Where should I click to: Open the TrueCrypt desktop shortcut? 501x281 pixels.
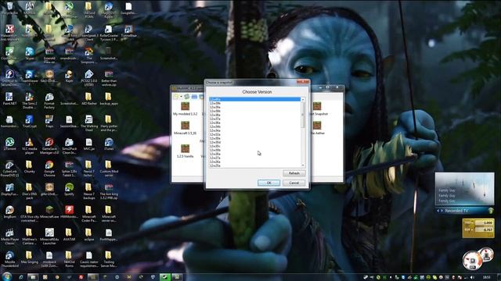pyautogui.click(x=30, y=122)
